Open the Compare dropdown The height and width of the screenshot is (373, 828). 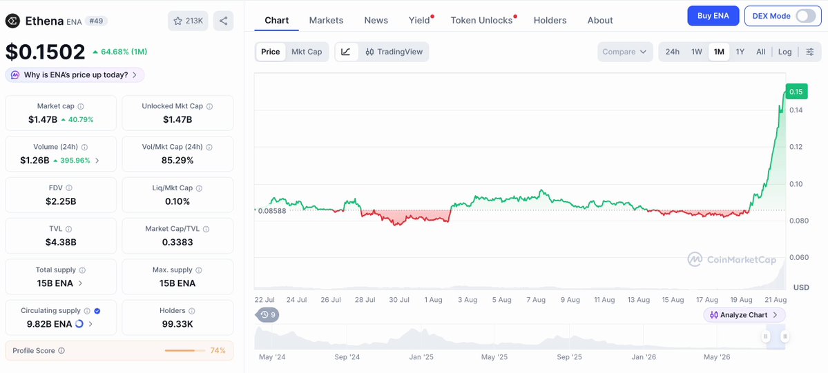pos(624,52)
